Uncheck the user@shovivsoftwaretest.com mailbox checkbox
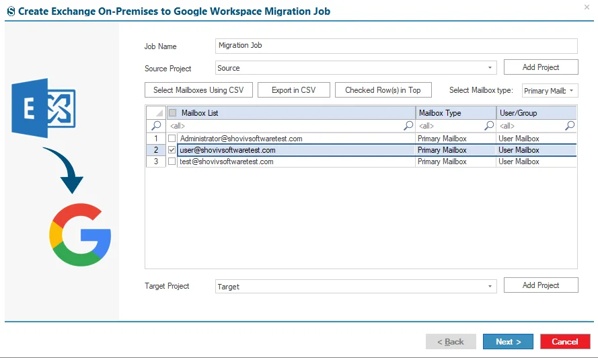 coord(172,150)
